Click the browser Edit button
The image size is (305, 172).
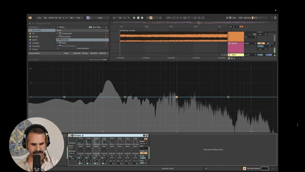click(x=105, y=27)
